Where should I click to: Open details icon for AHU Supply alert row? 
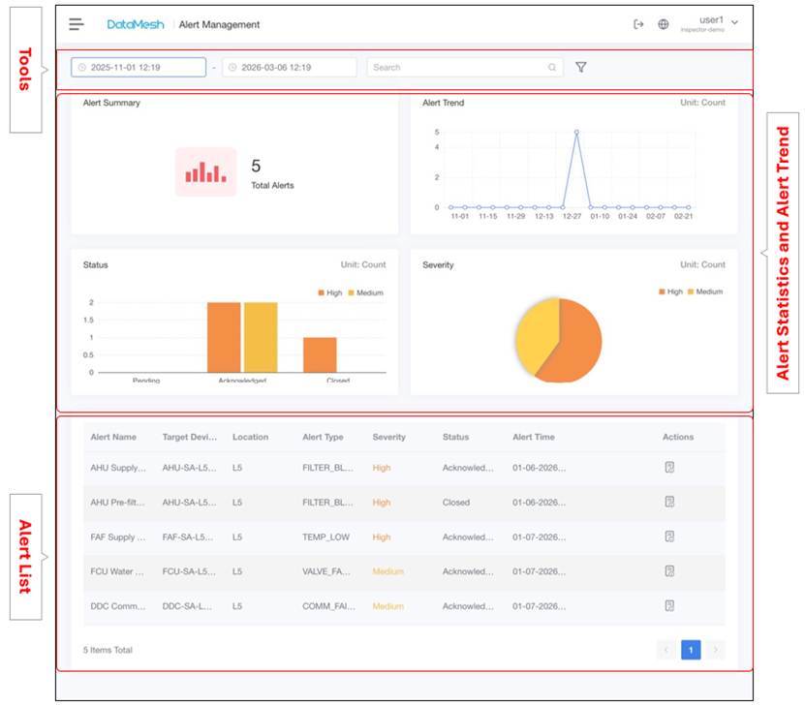click(668, 468)
